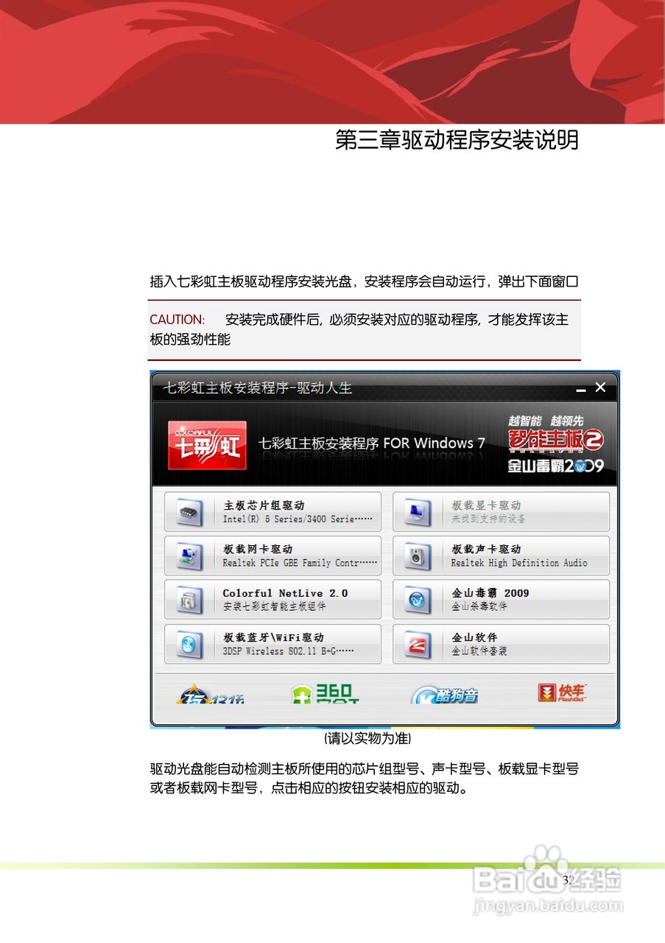Image resolution: width=665 pixels, height=943 pixels.
Task: Click the text 七彩虹主板安装程序 FOR Windows 7
Action: click(372, 444)
